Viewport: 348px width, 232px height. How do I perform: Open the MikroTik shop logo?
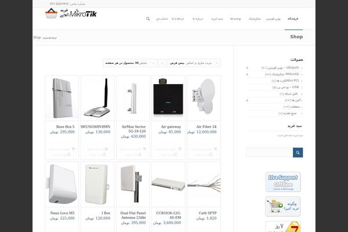(71, 13)
